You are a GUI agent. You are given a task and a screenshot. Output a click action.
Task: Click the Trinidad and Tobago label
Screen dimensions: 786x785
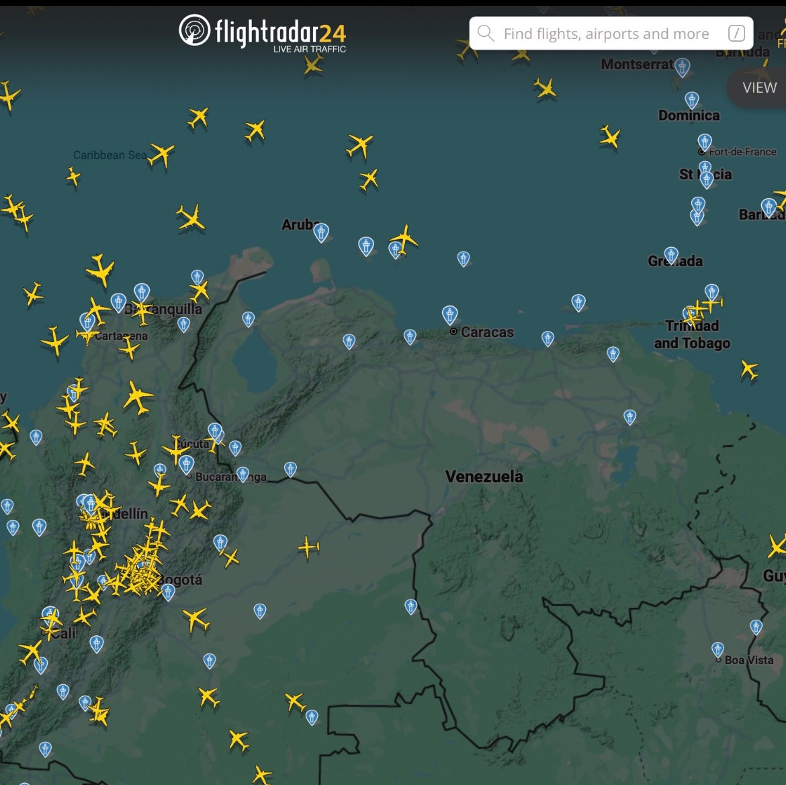[692, 334]
